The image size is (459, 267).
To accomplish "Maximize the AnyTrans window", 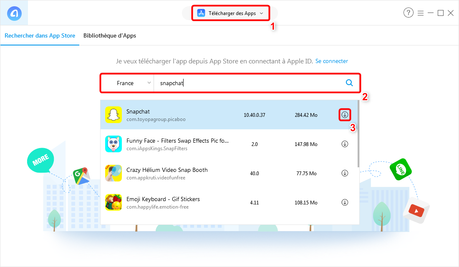I will tap(441, 13).
